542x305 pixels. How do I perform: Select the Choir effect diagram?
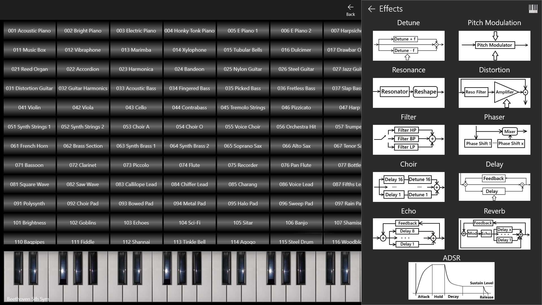pyautogui.click(x=408, y=187)
